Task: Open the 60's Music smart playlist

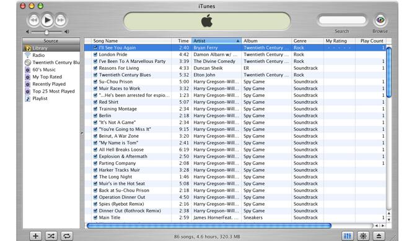Action: coord(51,70)
